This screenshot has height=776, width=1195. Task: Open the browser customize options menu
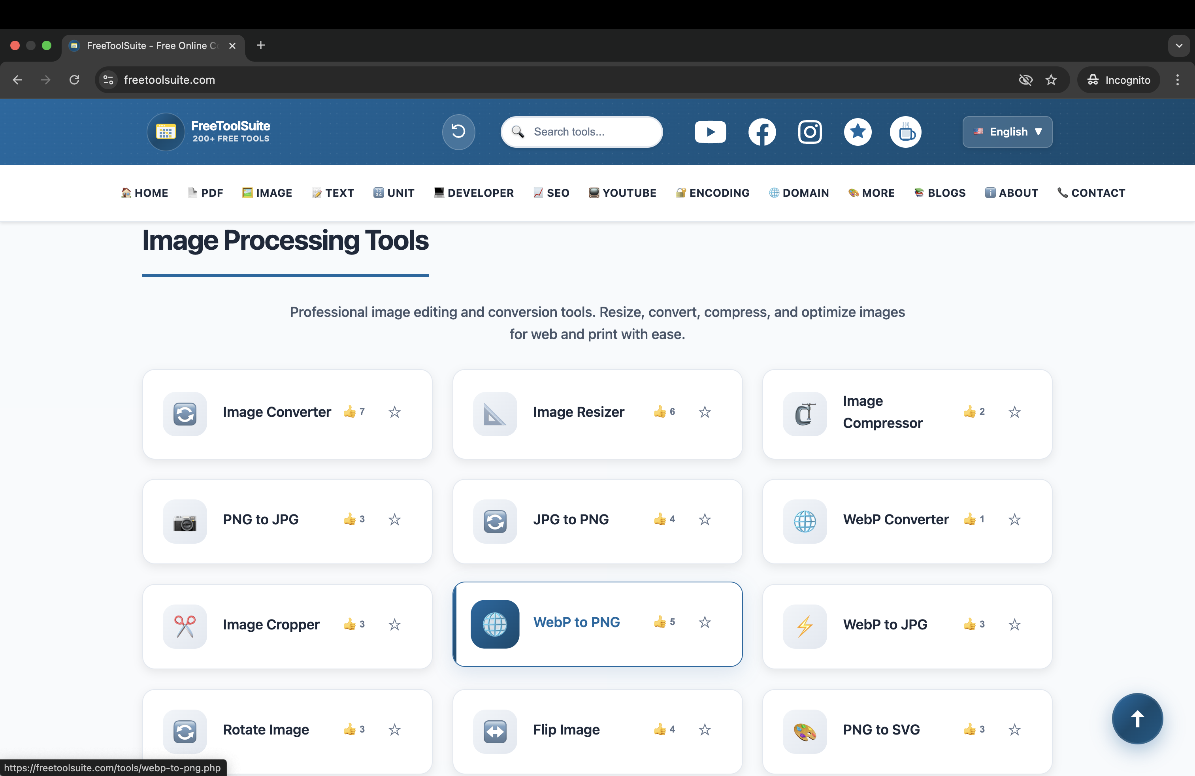(x=1178, y=80)
